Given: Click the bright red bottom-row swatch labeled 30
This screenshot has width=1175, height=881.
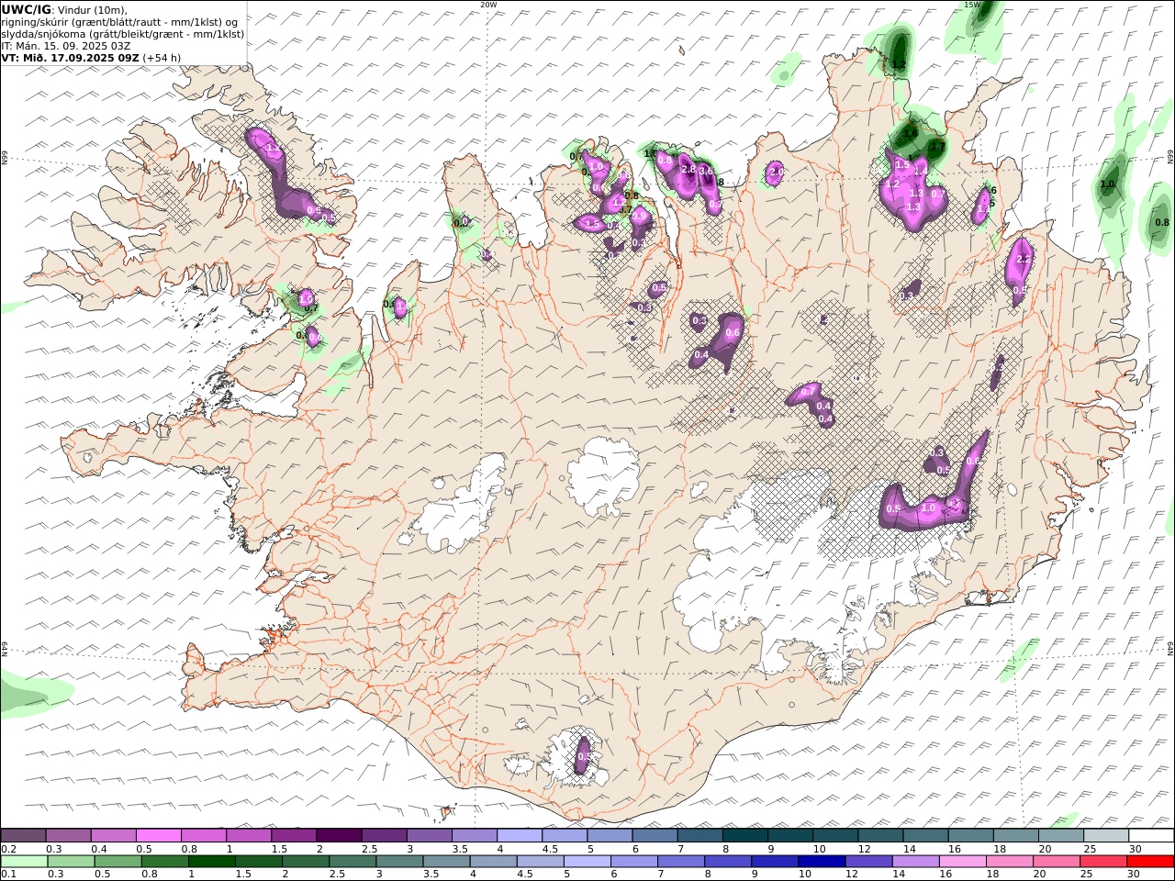Looking at the screenshot, I should pyautogui.click(x=1150, y=861).
